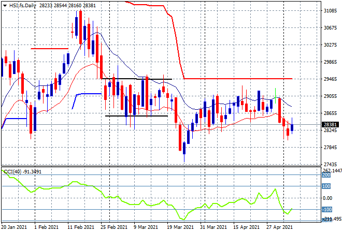
Task: Select the short red line above early February candles
Action: pyautogui.click(x=50, y=49)
